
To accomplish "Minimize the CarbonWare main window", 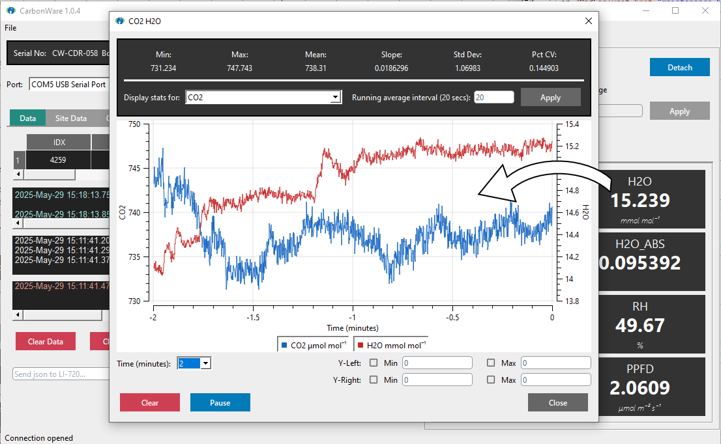I will point(645,10).
